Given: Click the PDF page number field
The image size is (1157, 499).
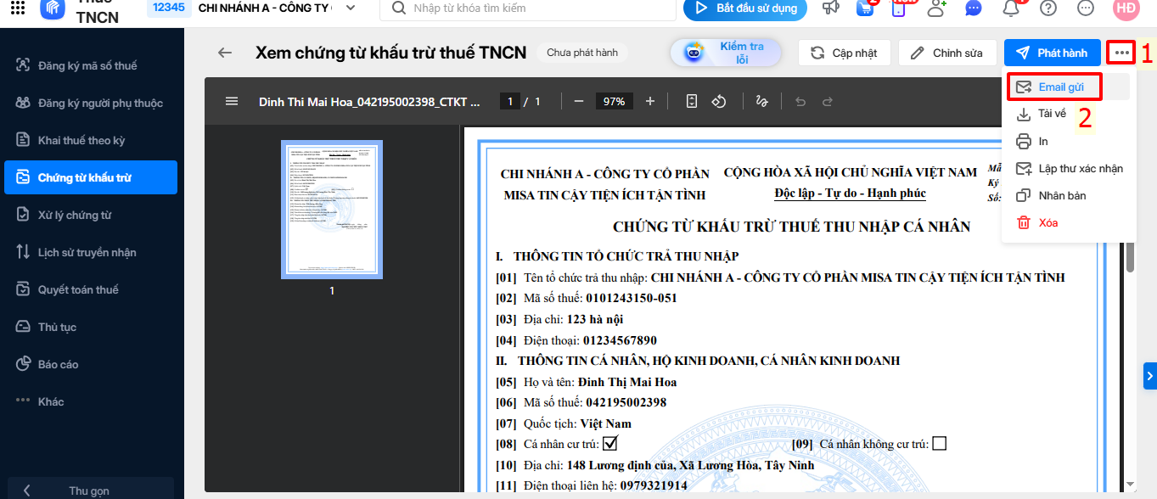Looking at the screenshot, I should coord(509,101).
